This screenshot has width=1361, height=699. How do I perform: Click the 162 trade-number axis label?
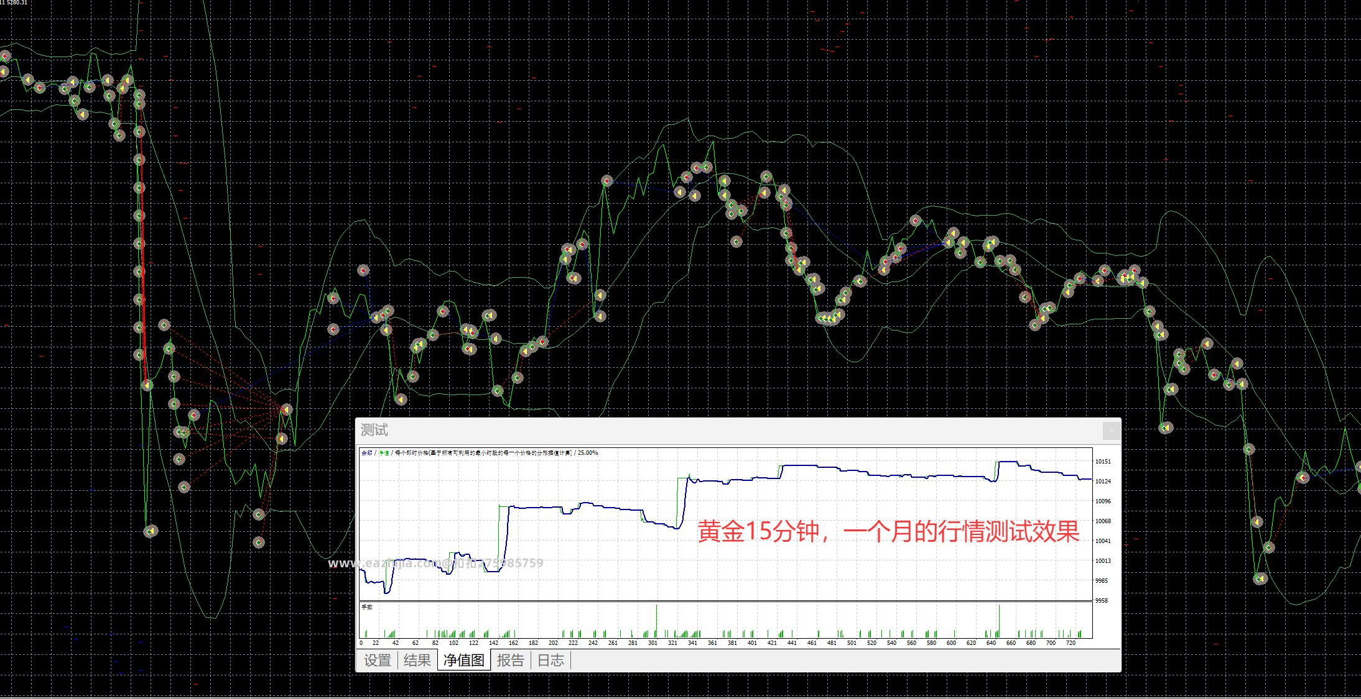[x=513, y=643]
